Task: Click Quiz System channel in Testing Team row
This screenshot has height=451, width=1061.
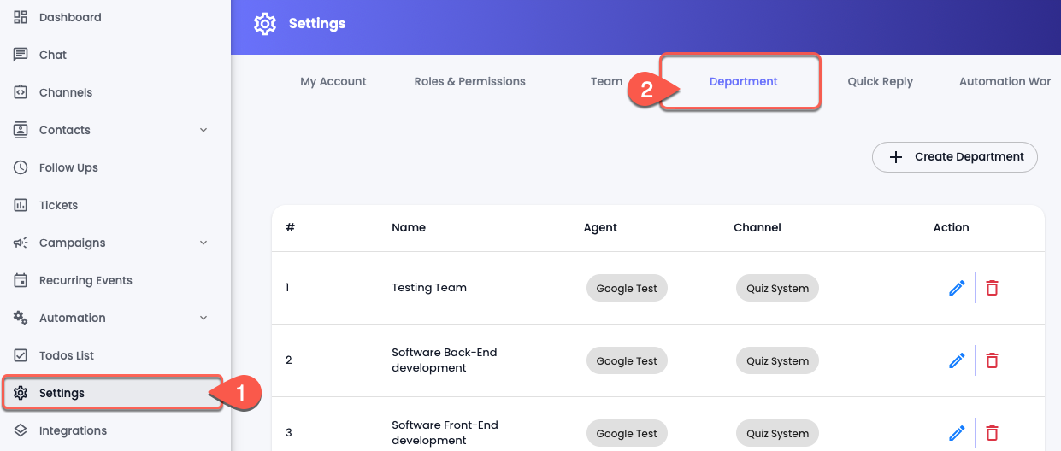Action: tap(777, 288)
